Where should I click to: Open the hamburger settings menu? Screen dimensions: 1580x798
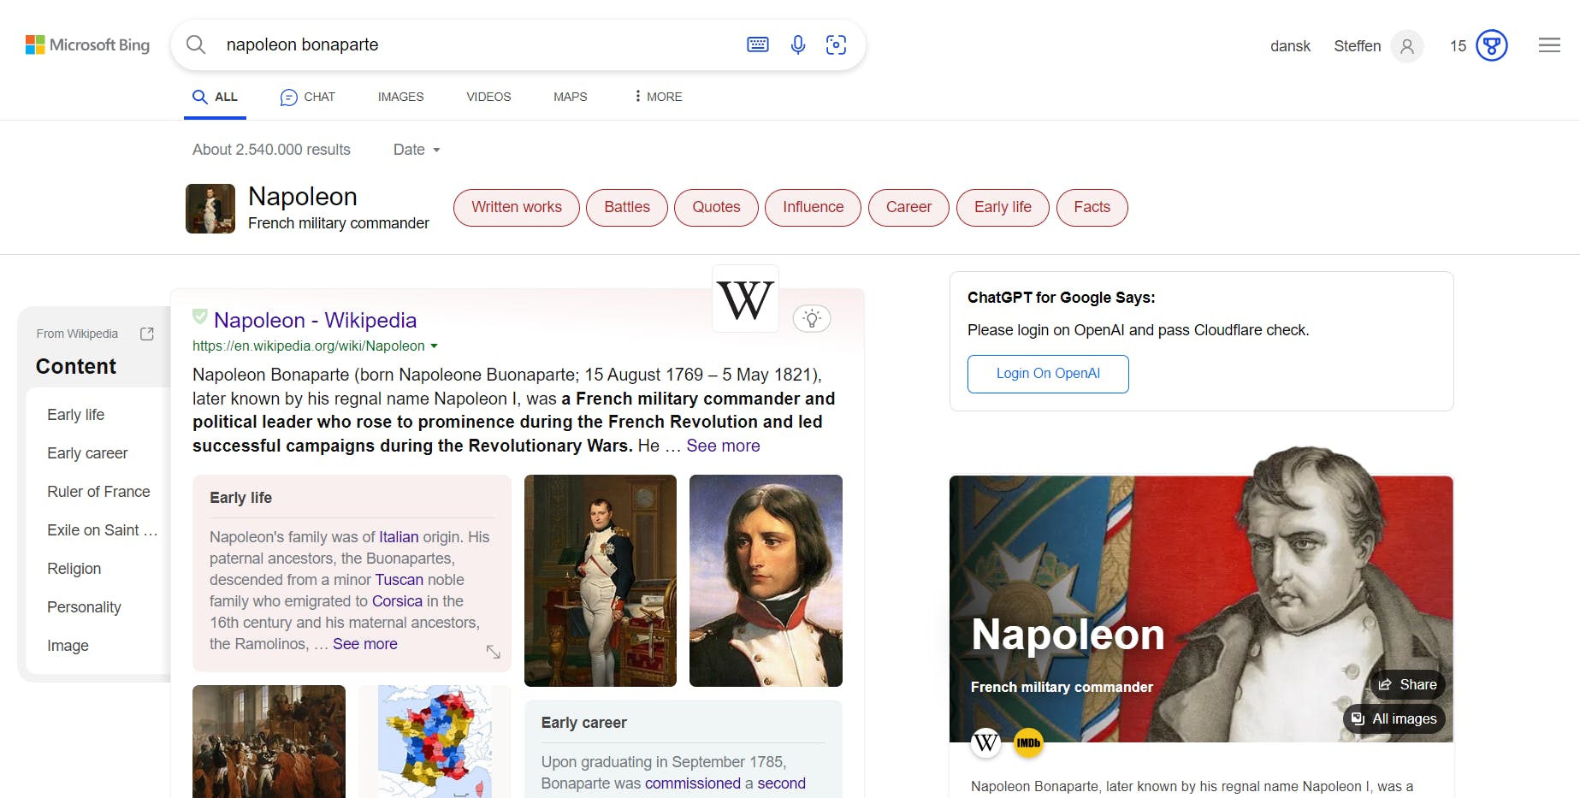(x=1549, y=45)
